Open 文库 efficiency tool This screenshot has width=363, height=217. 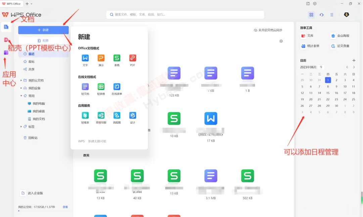pyautogui.click(x=307, y=36)
